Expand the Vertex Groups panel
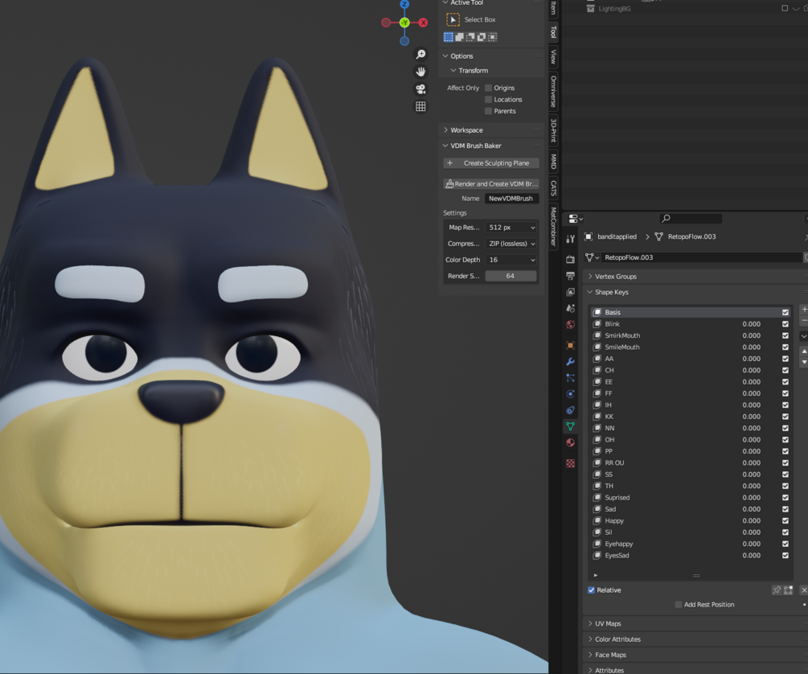Image resolution: width=808 pixels, height=674 pixels. click(590, 277)
